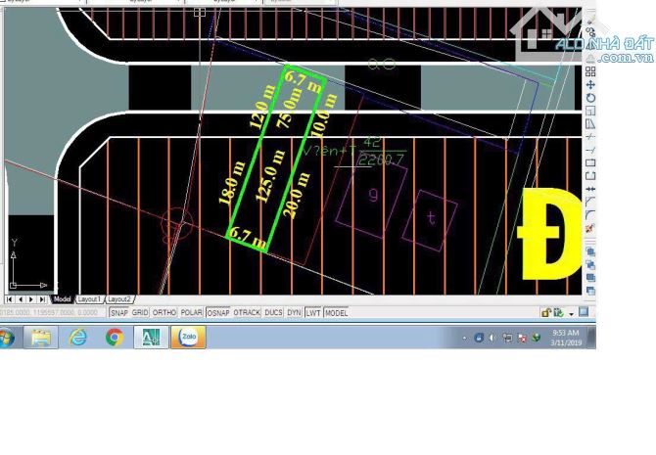The height and width of the screenshot is (455, 656).
Task: Click the Array tool icon
Action: pos(590,71)
